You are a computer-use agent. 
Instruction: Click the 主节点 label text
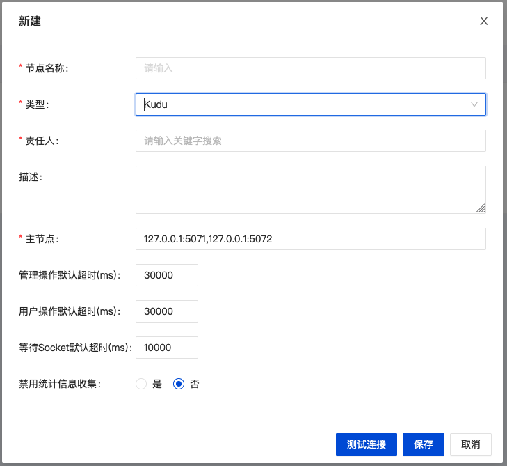tap(42, 239)
